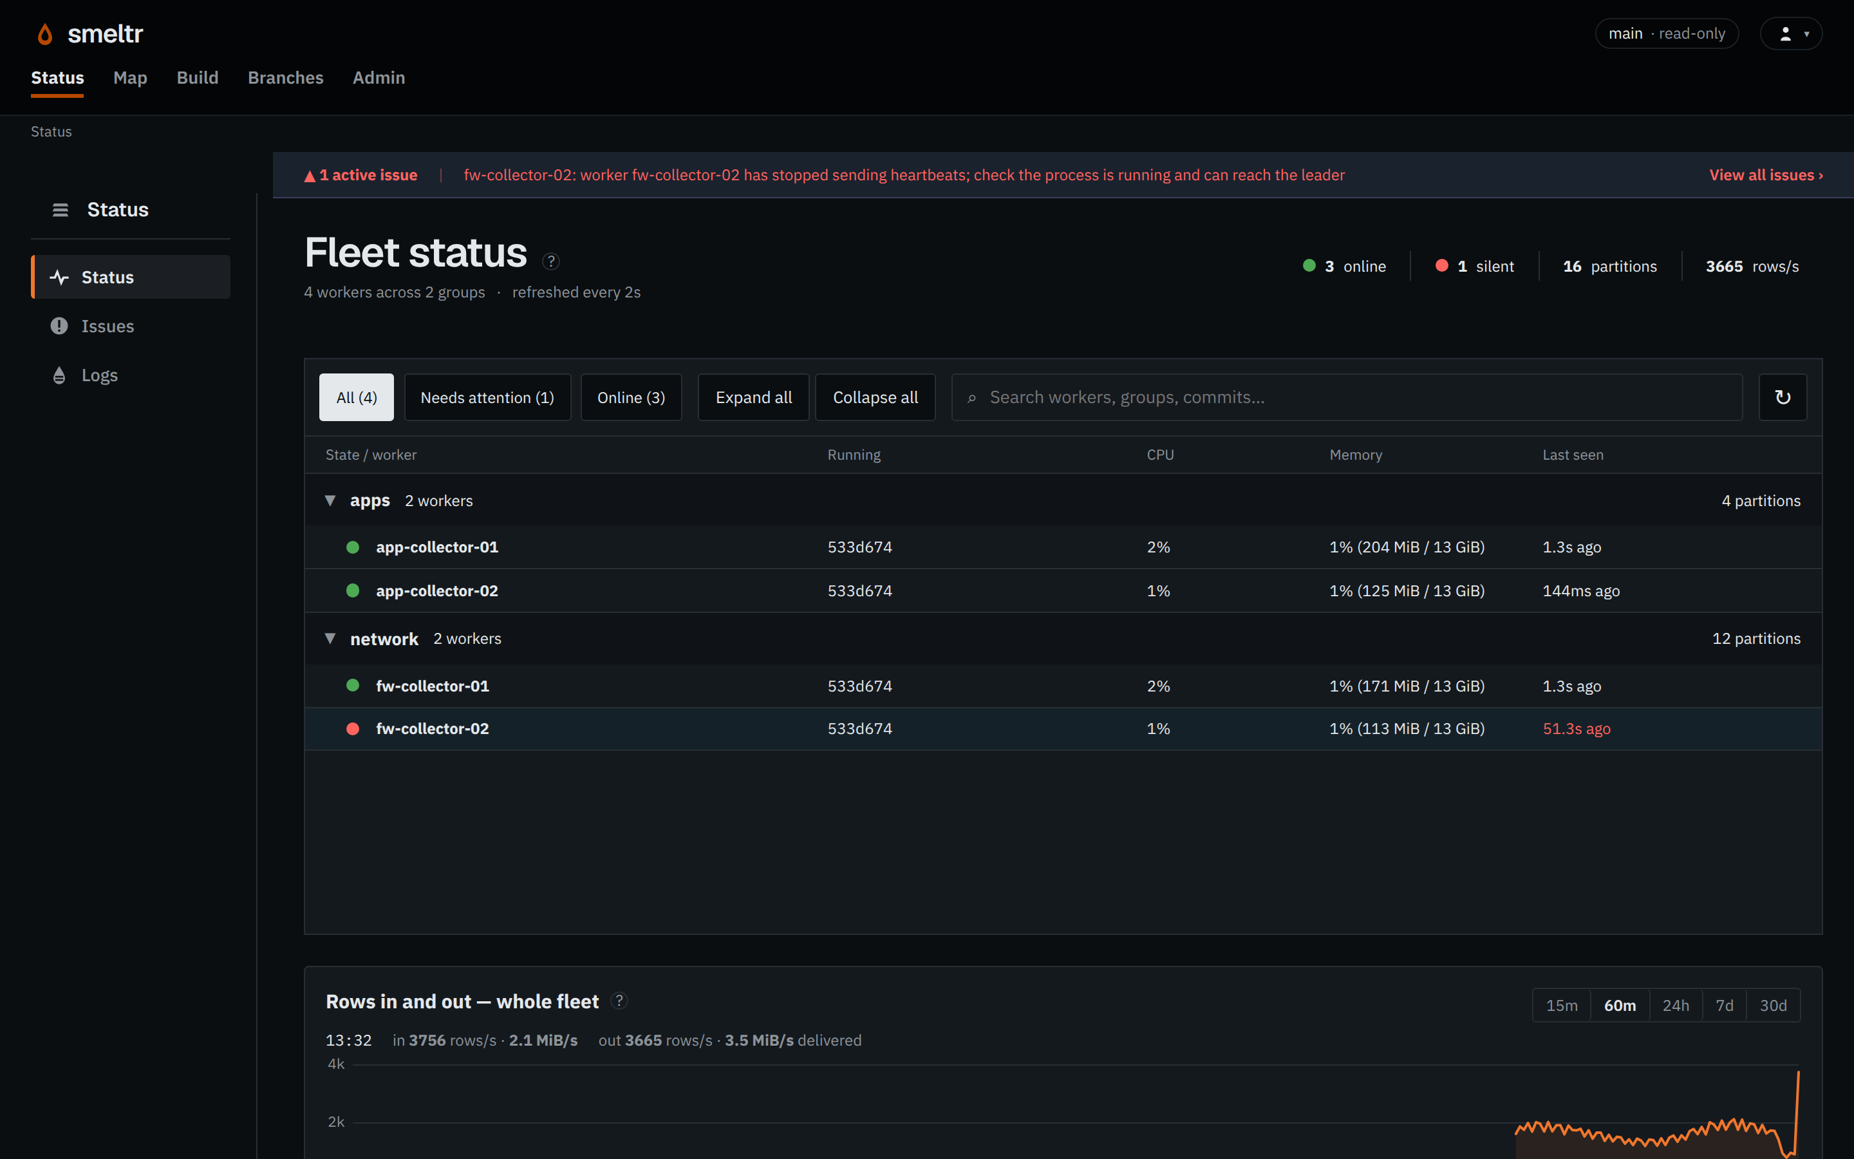The image size is (1854, 1159).
Task: Click the 16 partitions stat
Action: point(1609,266)
